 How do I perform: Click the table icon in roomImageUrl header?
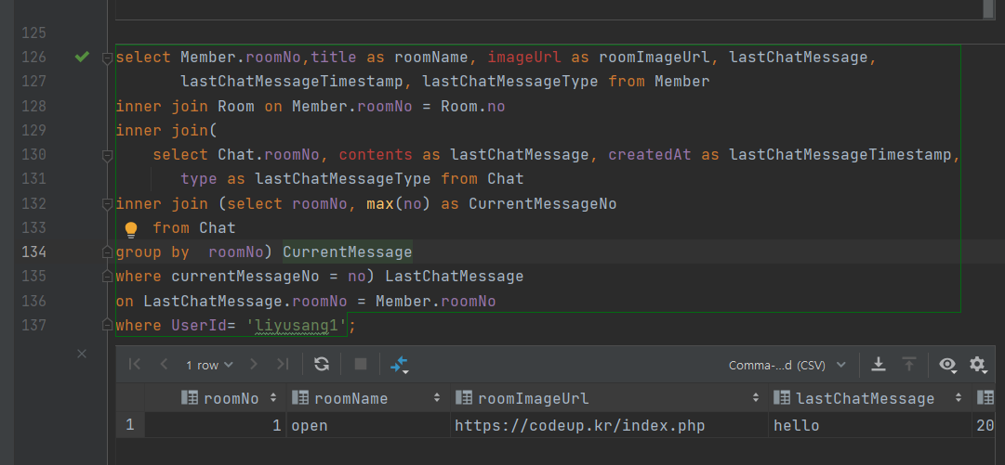coord(463,398)
